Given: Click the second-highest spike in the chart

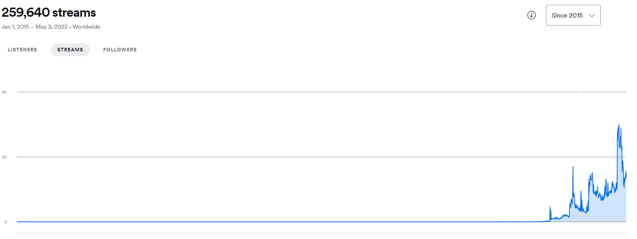Looking at the screenshot, I should pos(573,167).
